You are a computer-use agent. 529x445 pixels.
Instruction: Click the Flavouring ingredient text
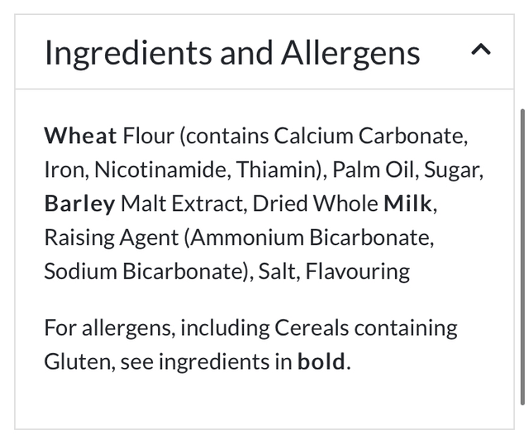[357, 271]
